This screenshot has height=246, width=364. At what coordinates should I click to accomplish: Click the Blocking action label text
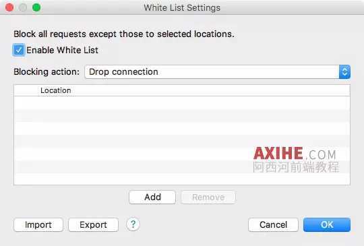(x=47, y=71)
